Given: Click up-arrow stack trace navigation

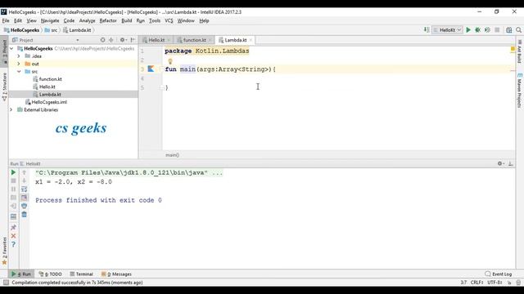Looking at the screenshot, I should tap(24, 172).
